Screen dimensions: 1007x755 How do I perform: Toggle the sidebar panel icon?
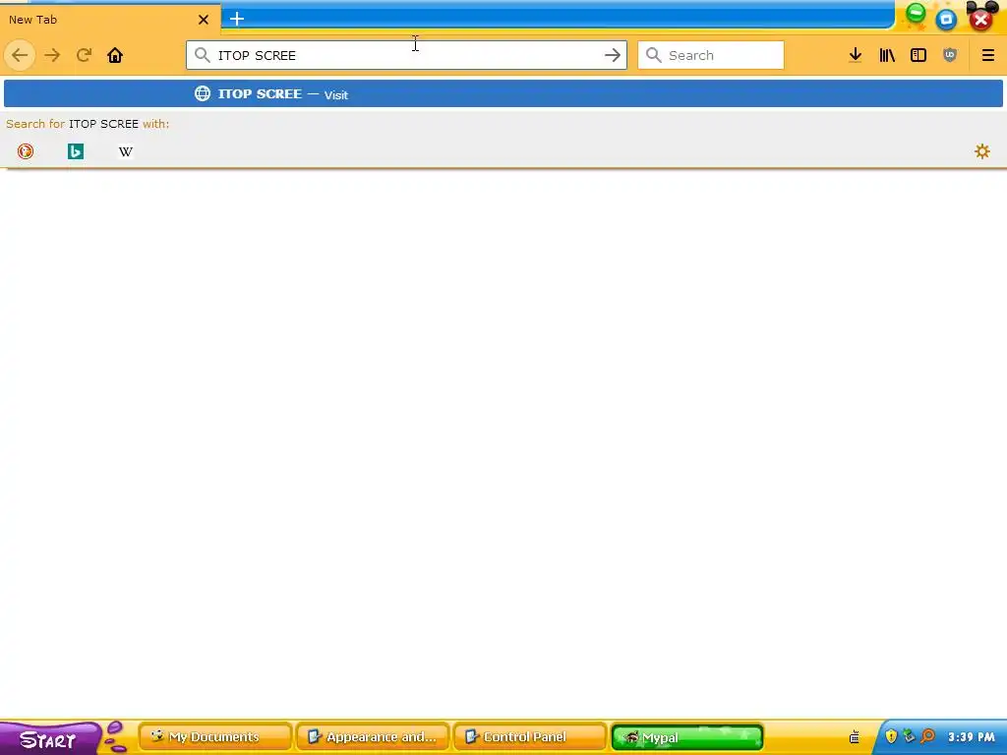[918, 55]
